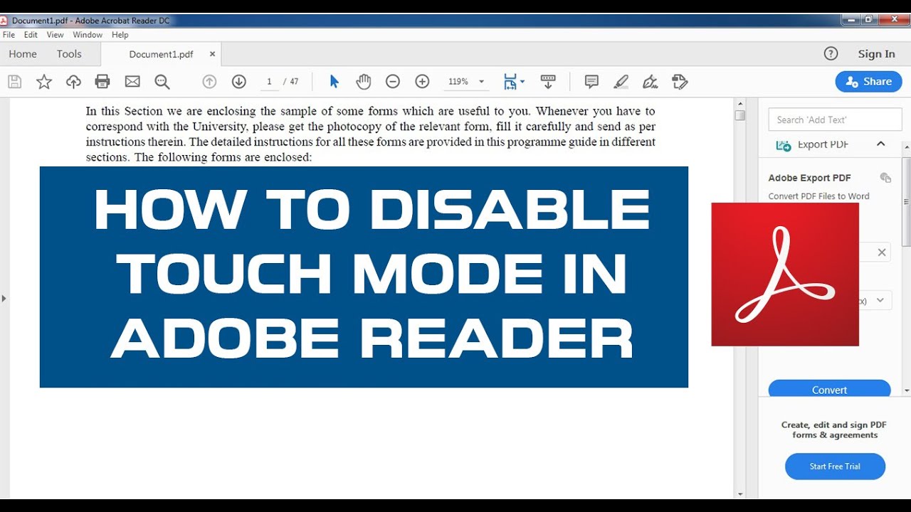Open the Help question mark icon
The width and height of the screenshot is (911, 512).
tap(831, 54)
